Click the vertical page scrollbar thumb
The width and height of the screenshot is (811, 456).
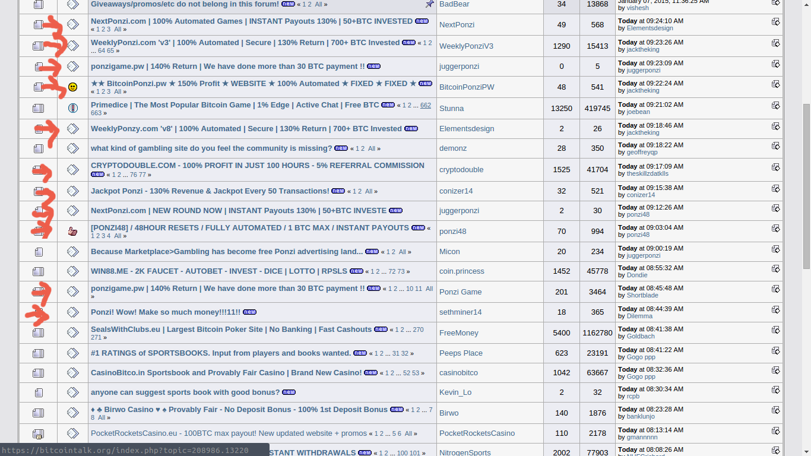coord(806,185)
